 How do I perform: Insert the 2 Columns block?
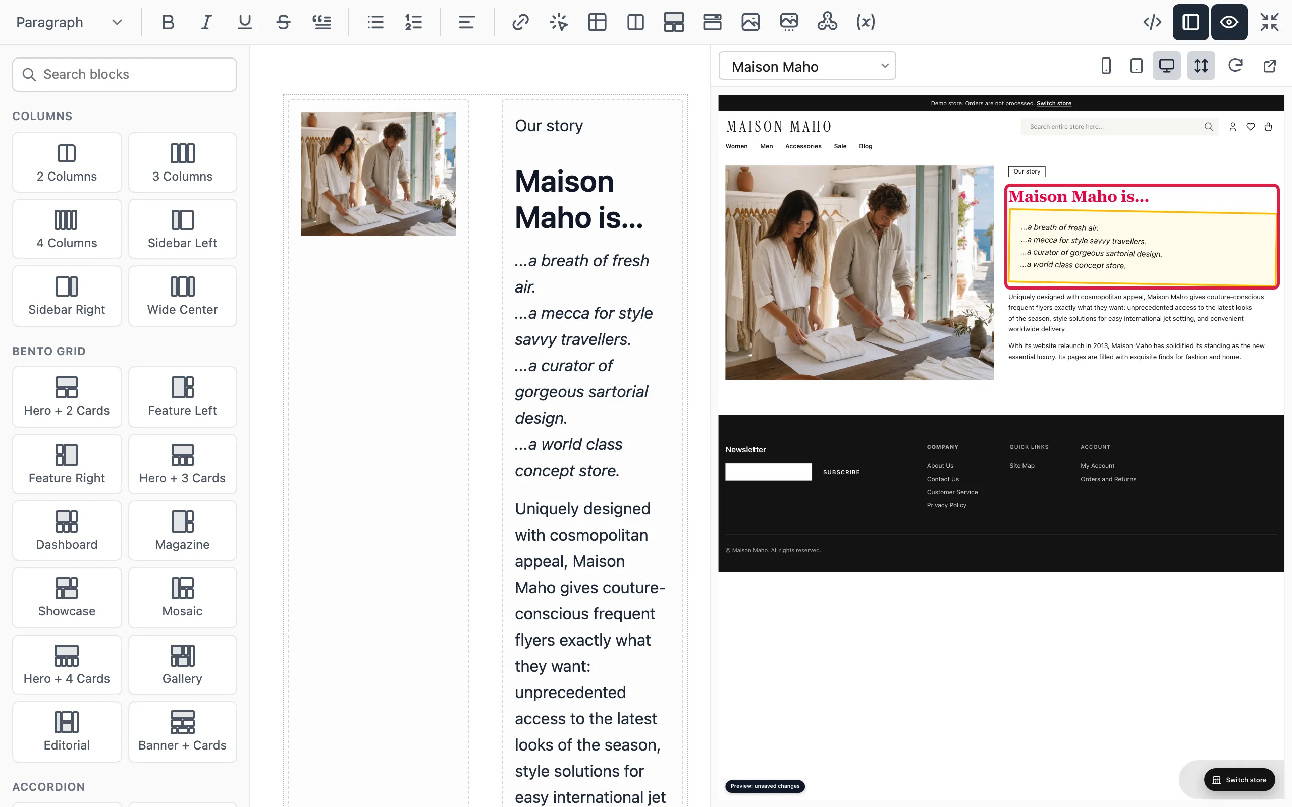pyautogui.click(x=67, y=162)
